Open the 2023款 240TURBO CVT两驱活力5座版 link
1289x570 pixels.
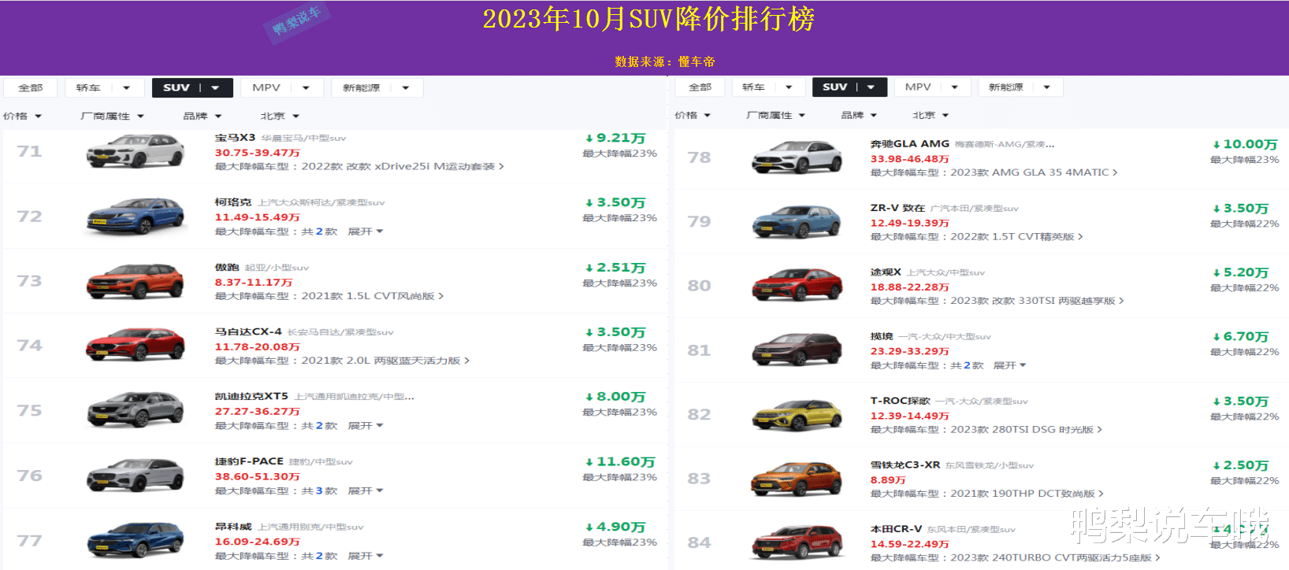pos(1055,557)
